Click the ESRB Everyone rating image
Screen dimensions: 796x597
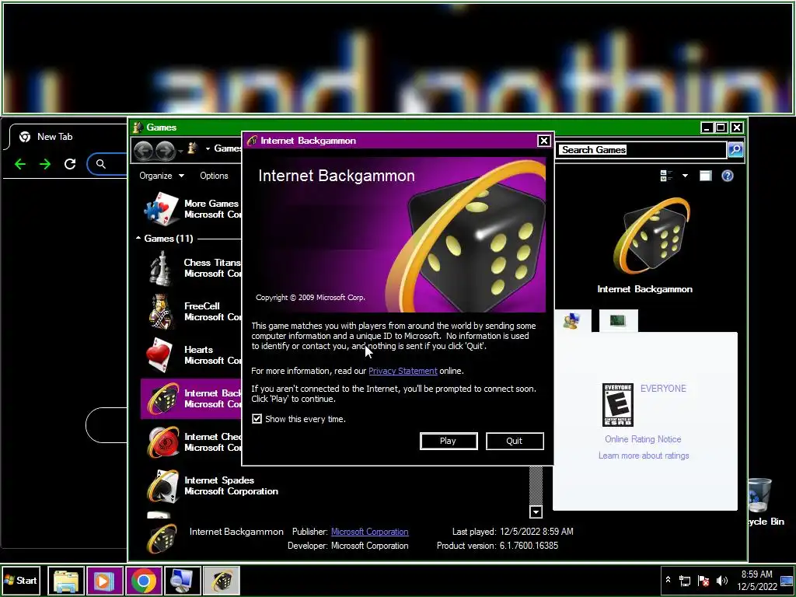[618, 404]
